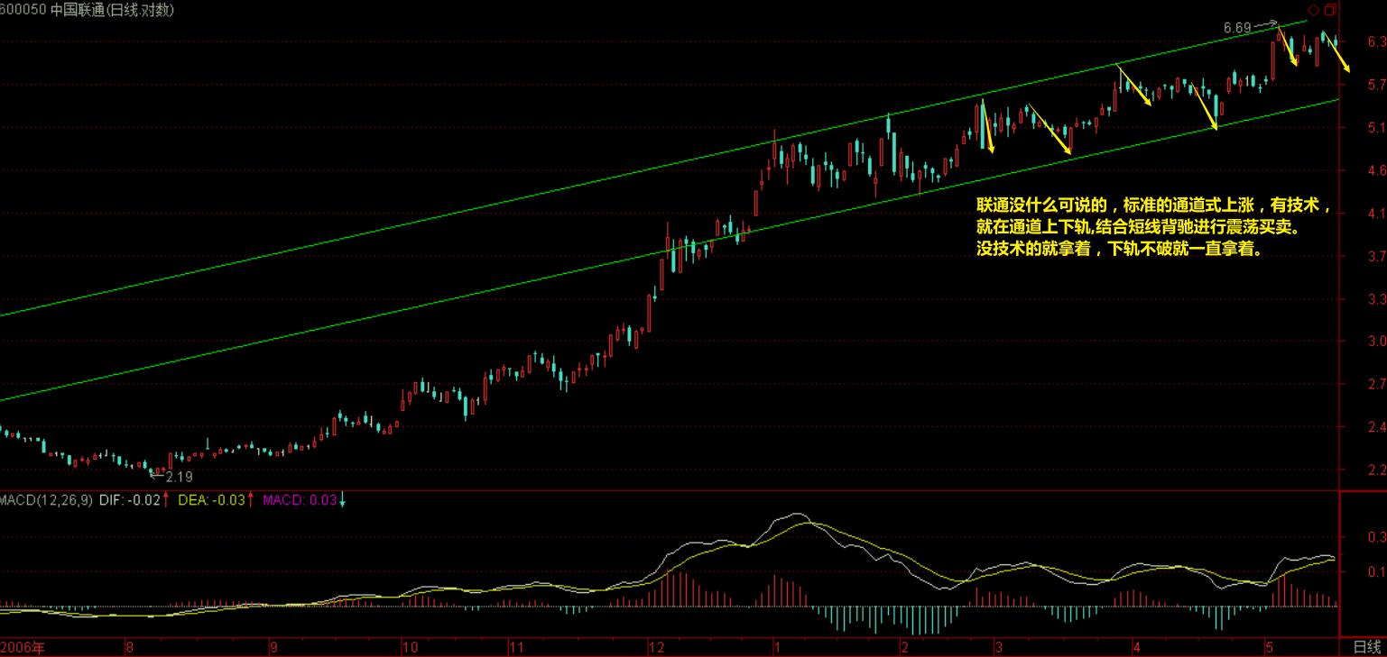Click the 4.1 price axis label

pos(1376,214)
